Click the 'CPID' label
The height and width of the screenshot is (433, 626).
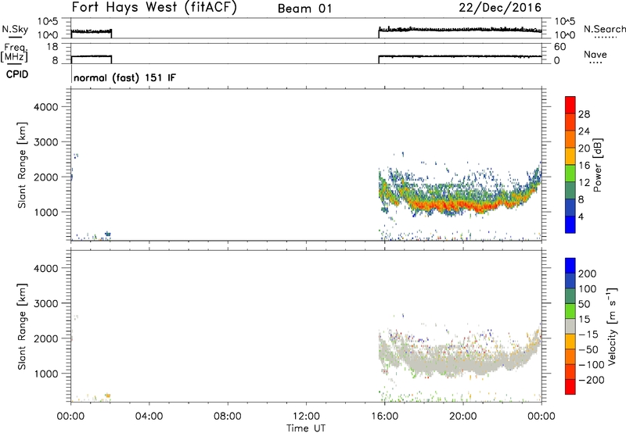pos(17,74)
